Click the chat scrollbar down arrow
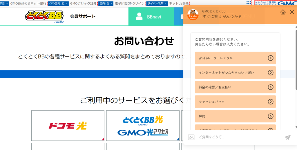This screenshot has width=297, height=150. pyautogui.click(x=296, y=127)
